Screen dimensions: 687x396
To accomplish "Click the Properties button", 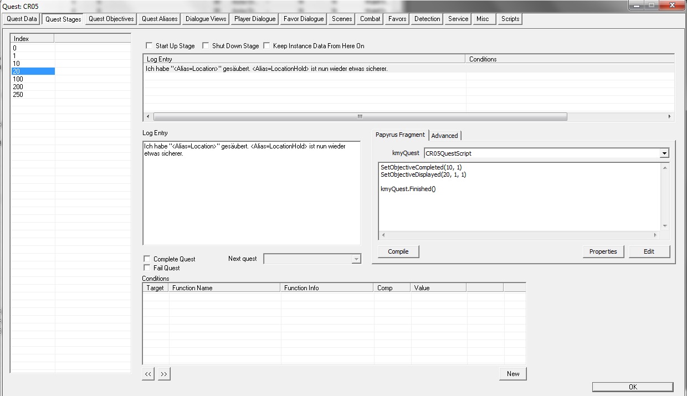I will tap(603, 251).
